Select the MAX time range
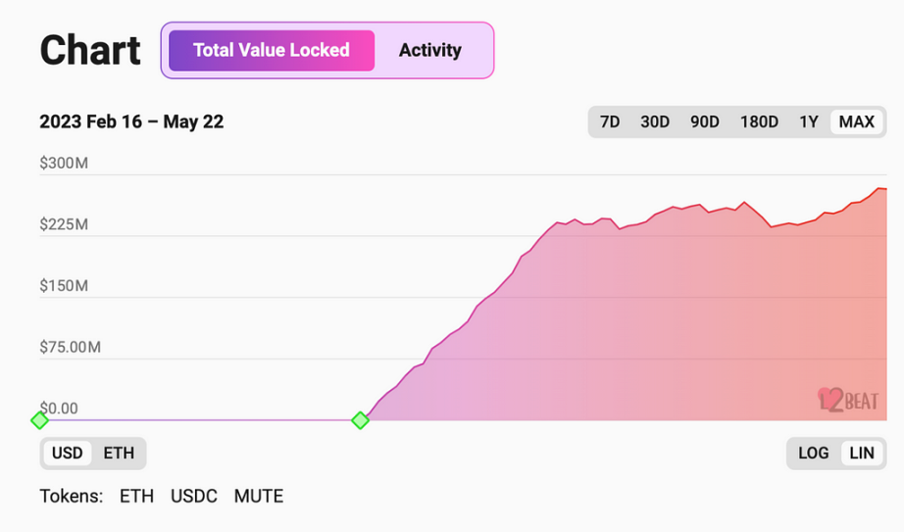Image resolution: width=904 pixels, height=532 pixels. coord(856,121)
